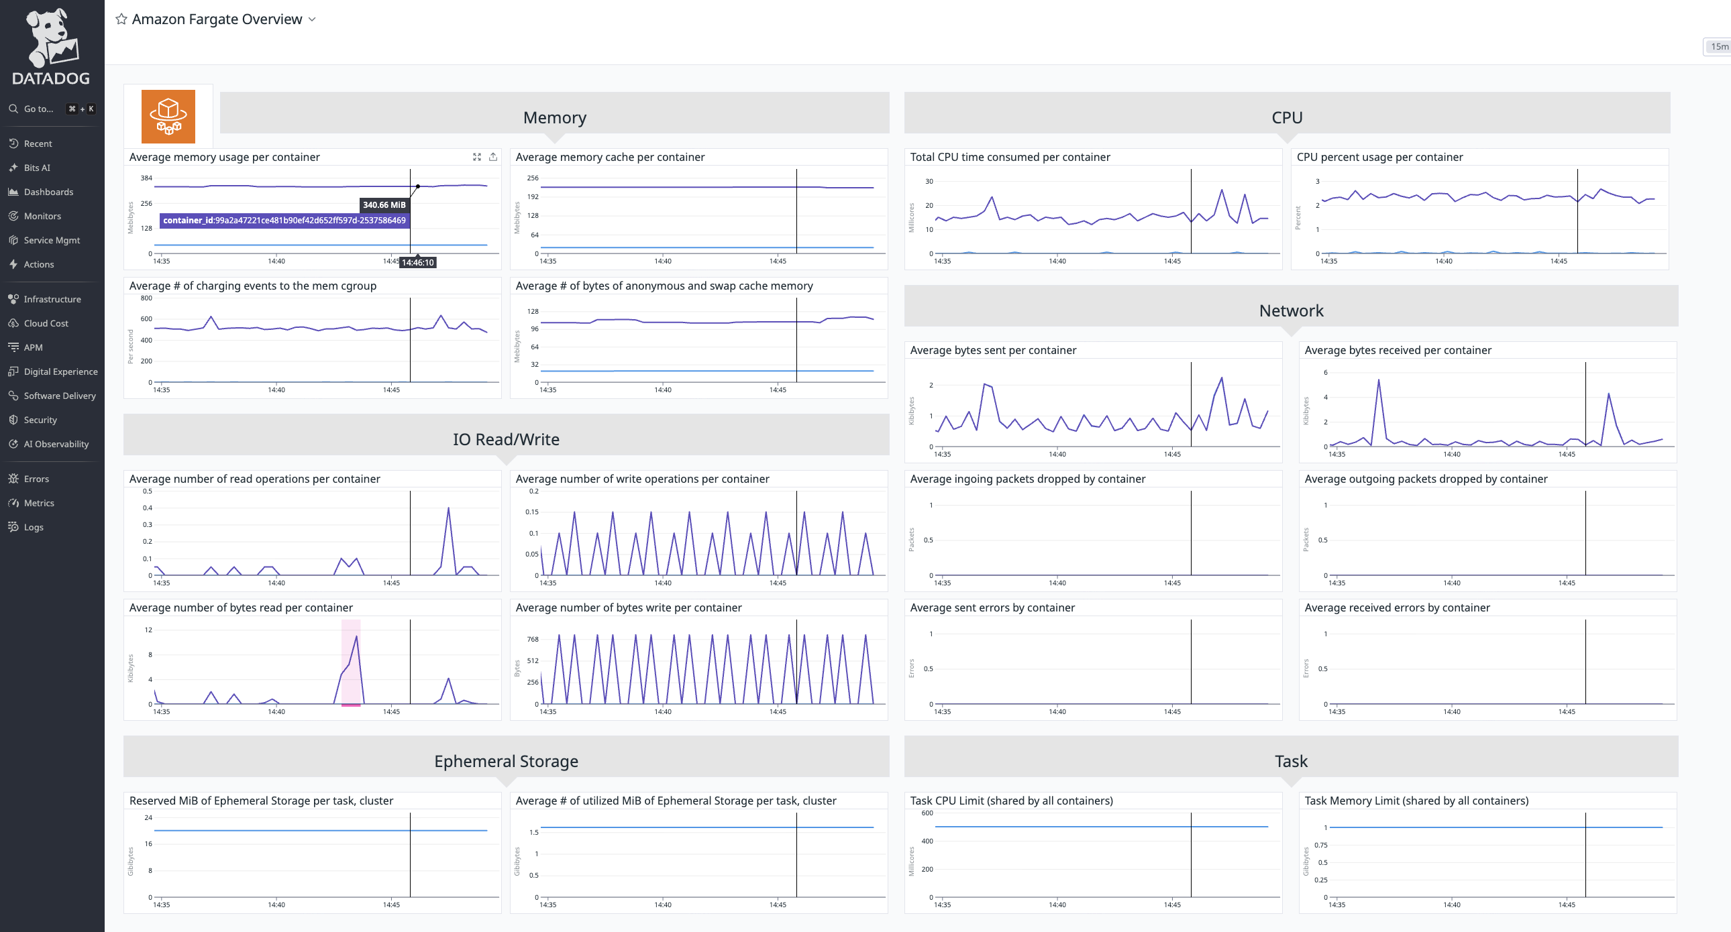Click export icon on memory usage widget
Screen dimensions: 1731x932
[493, 157]
